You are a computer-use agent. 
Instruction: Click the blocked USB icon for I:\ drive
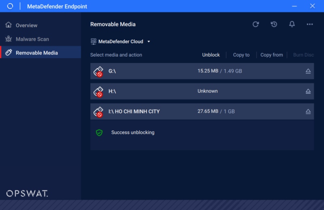(x=98, y=112)
